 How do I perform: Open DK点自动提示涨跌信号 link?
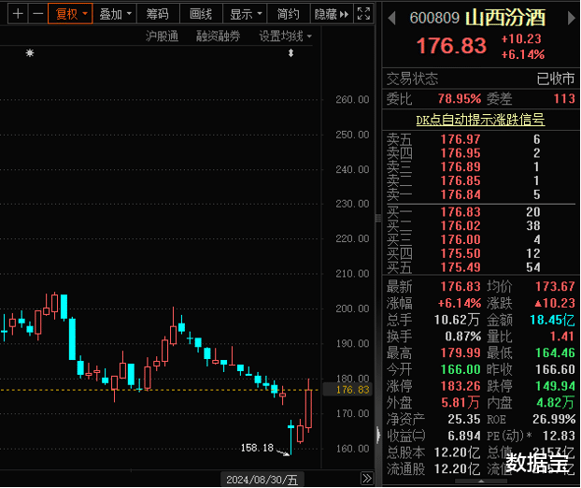click(480, 120)
